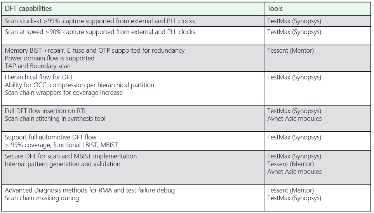Click the "Memory BIST +repair" text line

(x=94, y=50)
